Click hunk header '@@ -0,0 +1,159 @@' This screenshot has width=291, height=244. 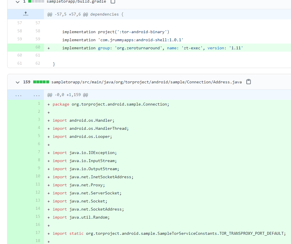coord(68,95)
